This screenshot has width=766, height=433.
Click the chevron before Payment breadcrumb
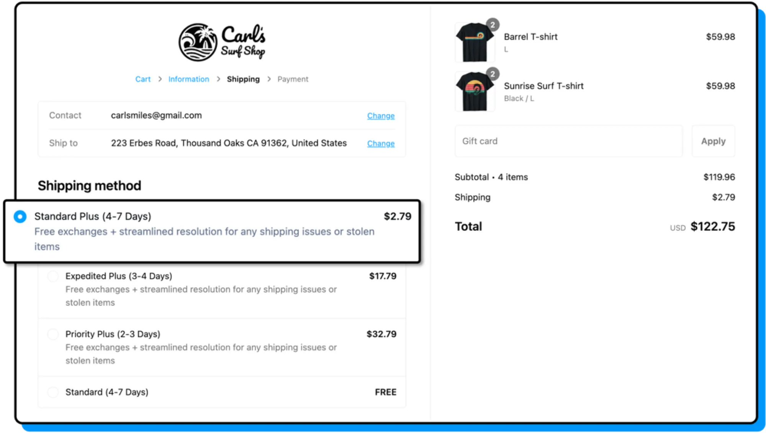click(x=269, y=79)
